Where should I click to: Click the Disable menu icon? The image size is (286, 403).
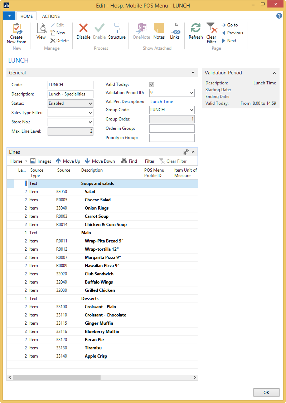(83, 29)
